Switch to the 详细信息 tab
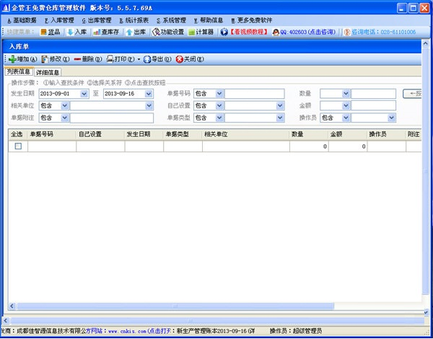 [48, 72]
